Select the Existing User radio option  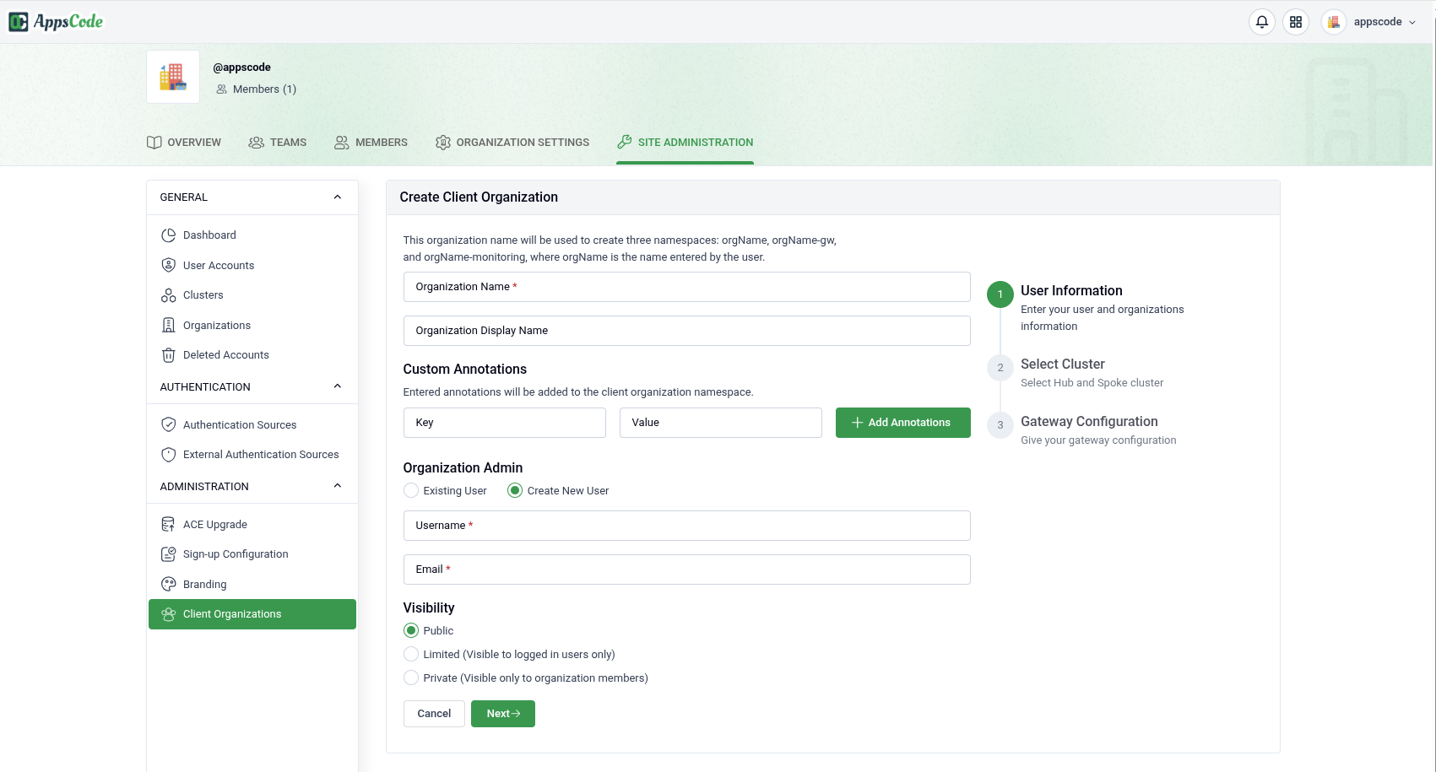(x=411, y=490)
